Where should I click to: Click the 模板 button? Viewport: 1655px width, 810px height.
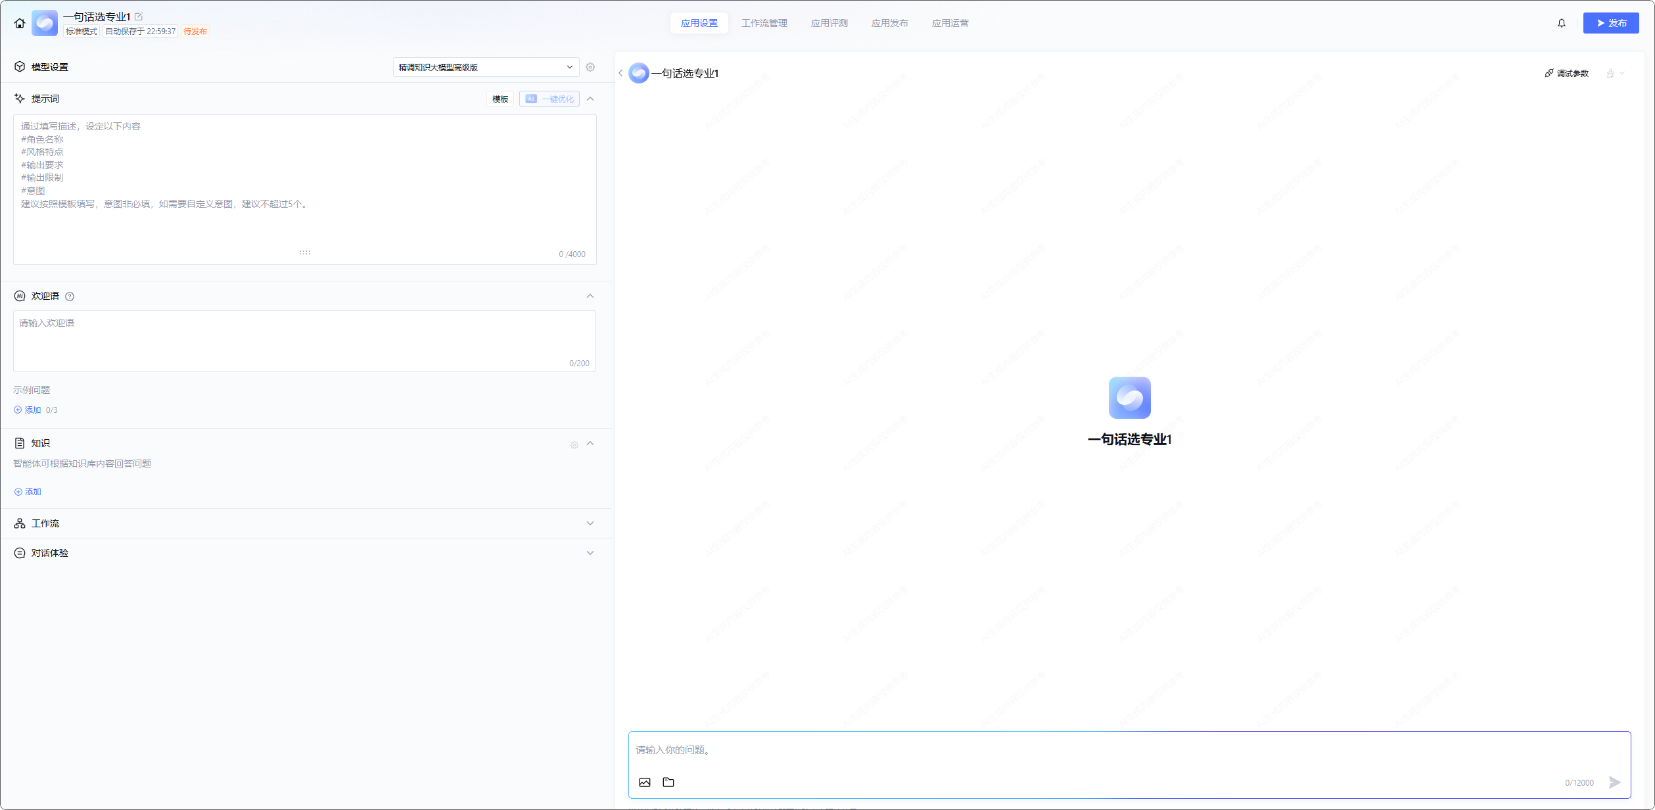pyautogui.click(x=500, y=99)
